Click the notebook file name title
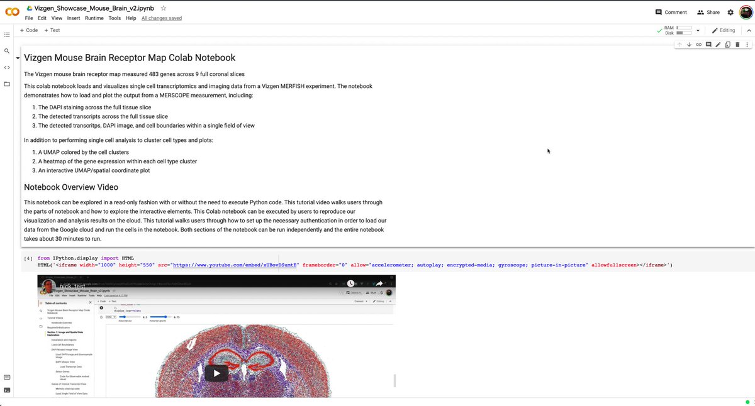Screen dimensions: 755x406 tap(94, 8)
